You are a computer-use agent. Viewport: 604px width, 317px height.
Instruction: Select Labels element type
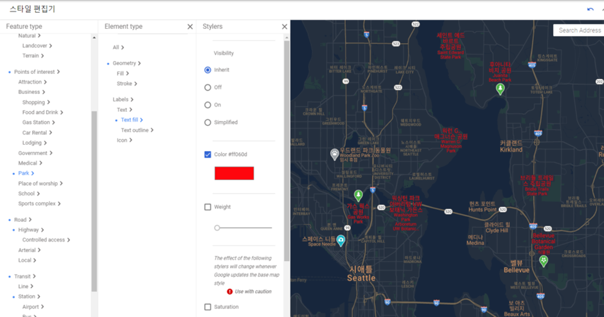(123, 100)
